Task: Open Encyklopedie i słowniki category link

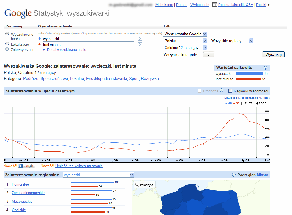Action: (x=107, y=79)
